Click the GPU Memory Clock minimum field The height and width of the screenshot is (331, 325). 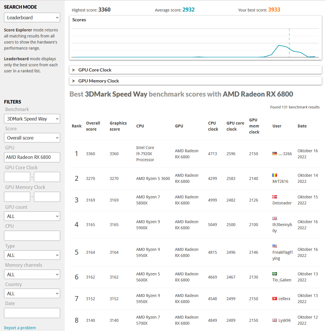click(x=17, y=197)
